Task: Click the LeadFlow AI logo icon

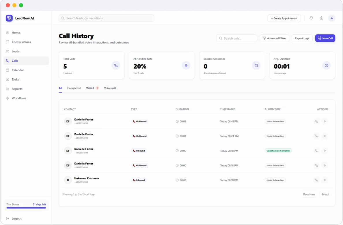Action: click(9, 18)
